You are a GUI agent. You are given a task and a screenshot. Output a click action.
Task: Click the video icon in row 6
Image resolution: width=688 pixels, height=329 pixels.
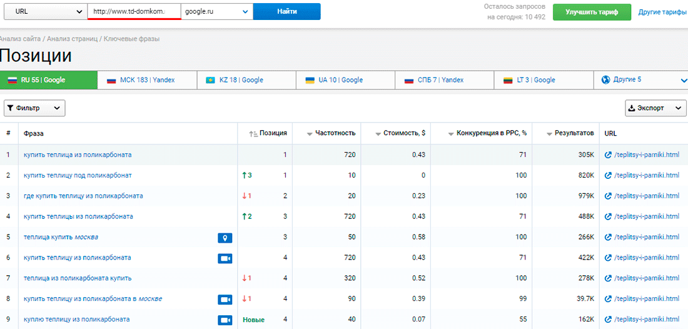click(x=225, y=258)
